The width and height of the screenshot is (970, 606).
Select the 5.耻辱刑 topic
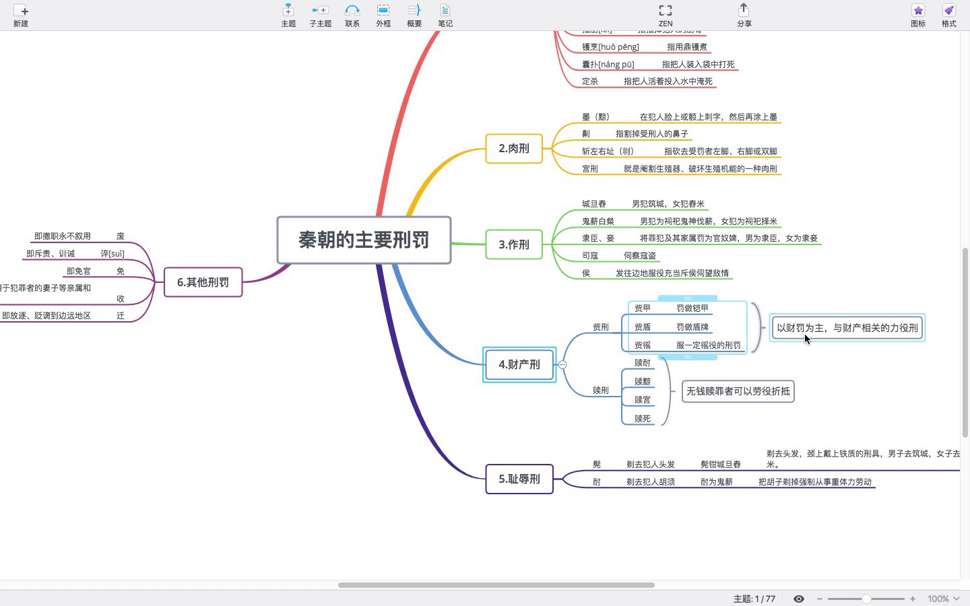(519, 479)
